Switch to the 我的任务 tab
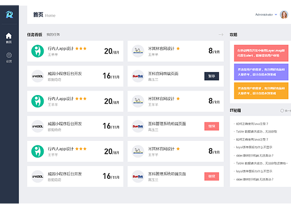The height and width of the screenshot is (218, 291). tap(53, 35)
